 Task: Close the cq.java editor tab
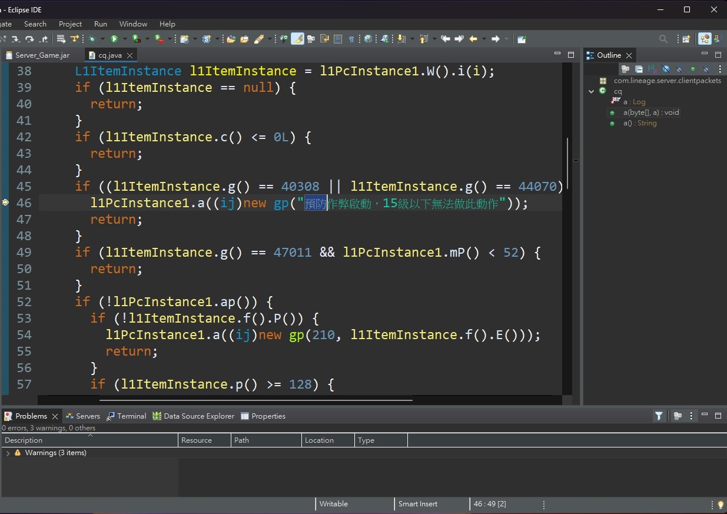point(130,55)
